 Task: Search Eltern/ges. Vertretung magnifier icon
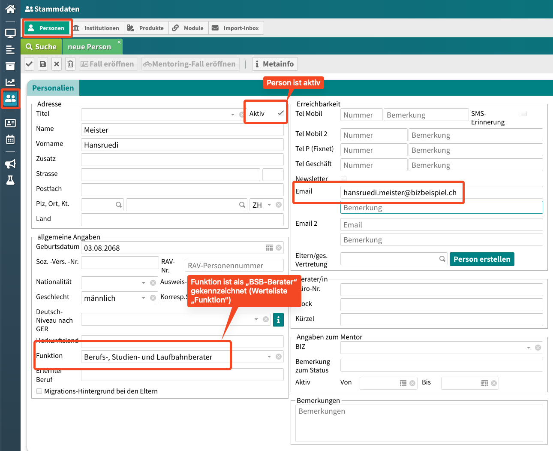442,259
